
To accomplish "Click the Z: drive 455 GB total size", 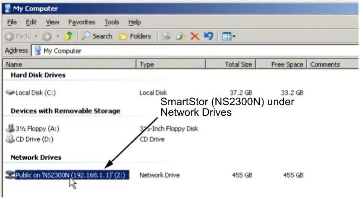I will [242, 175].
